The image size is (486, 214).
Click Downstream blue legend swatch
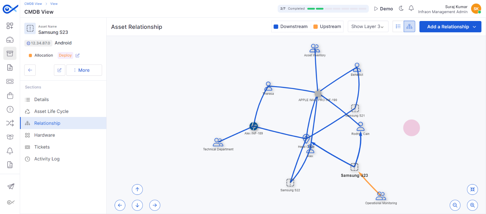276,26
